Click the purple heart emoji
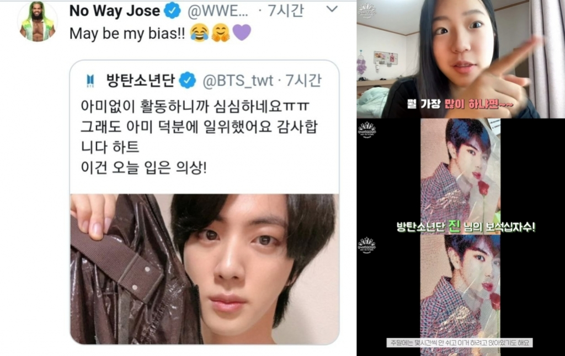565x356 pixels. 242,33
